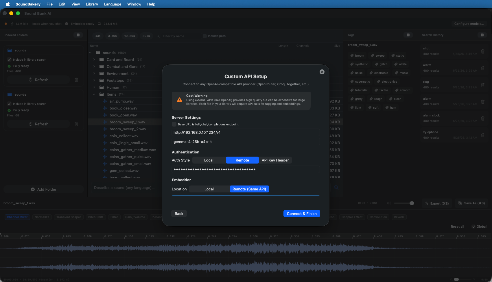
Task: Delete the alarm clock history entry
Action: [483, 118]
